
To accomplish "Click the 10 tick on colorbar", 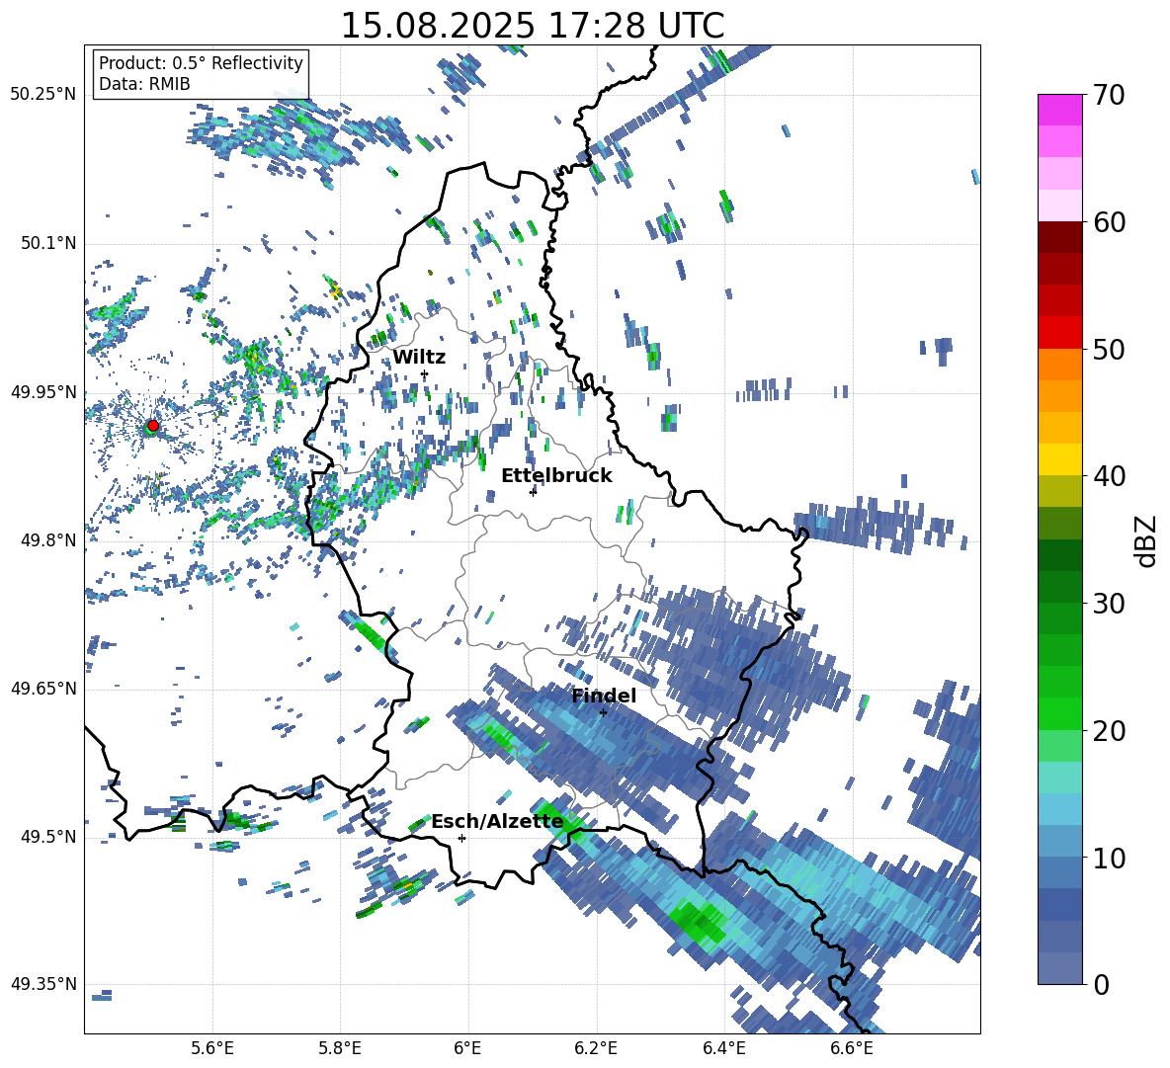I will coord(1109,858).
